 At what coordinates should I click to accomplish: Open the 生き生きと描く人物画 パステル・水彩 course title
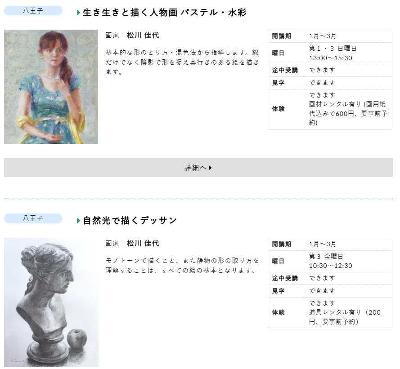[x=165, y=13]
